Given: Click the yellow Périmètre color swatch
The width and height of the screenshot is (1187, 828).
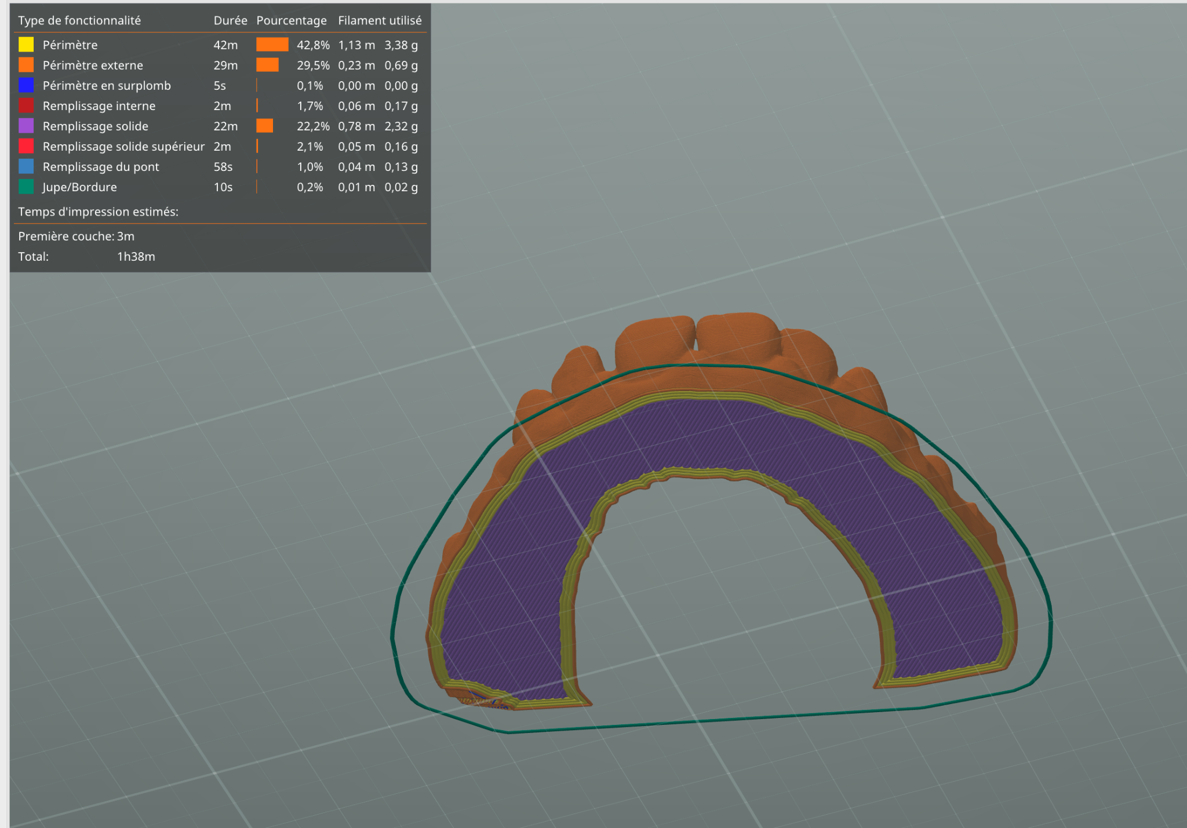Looking at the screenshot, I should 26,45.
